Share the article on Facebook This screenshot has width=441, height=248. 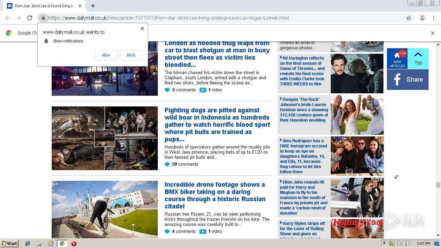click(408, 80)
